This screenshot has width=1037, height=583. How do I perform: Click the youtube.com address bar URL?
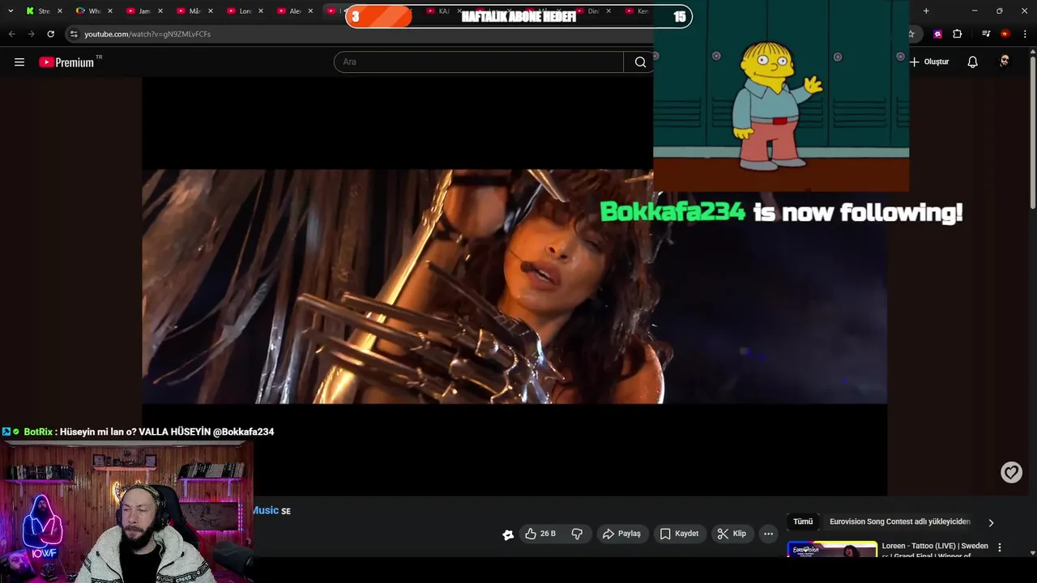point(147,34)
